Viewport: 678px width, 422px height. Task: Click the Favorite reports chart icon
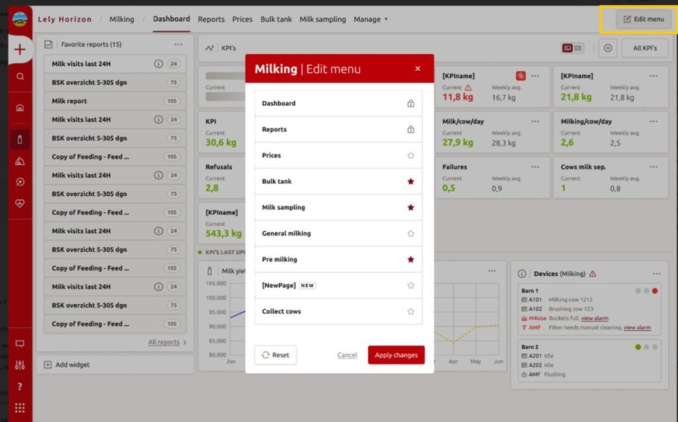coord(48,44)
